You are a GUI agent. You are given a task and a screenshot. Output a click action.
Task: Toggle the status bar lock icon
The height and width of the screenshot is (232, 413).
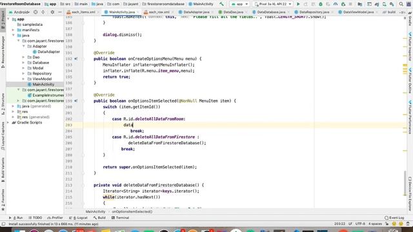[x=387, y=224]
